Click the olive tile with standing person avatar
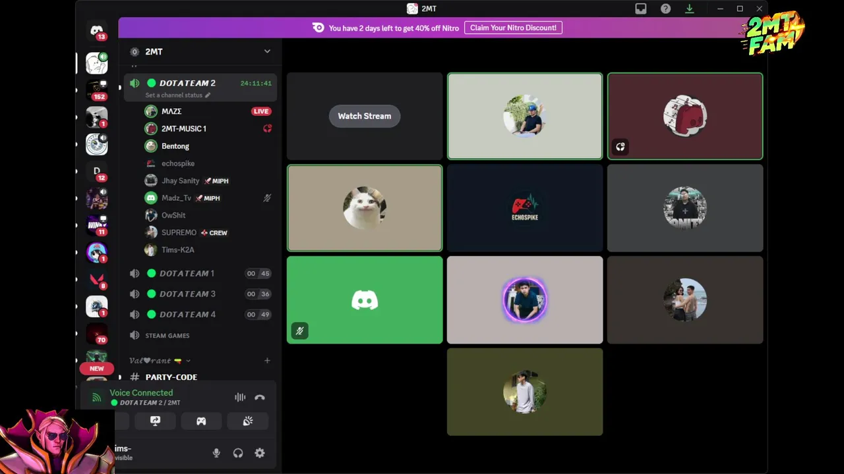 (x=525, y=392)
